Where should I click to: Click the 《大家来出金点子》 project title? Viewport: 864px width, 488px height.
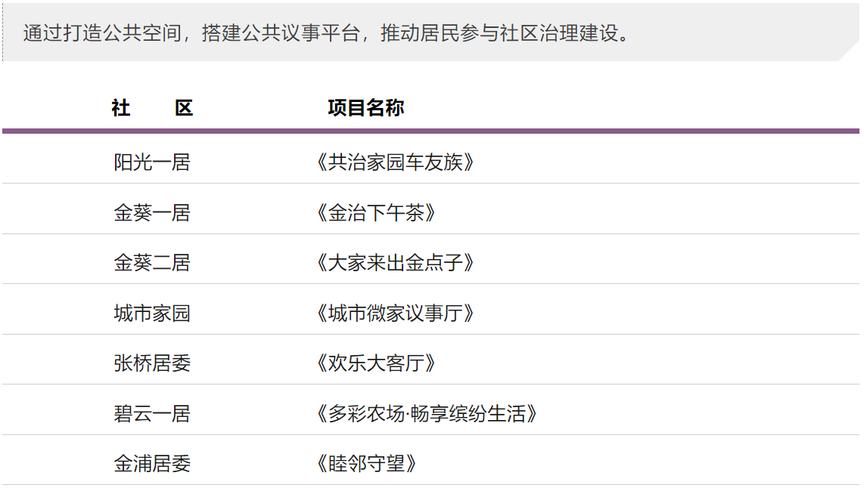(x=395, y=262)
